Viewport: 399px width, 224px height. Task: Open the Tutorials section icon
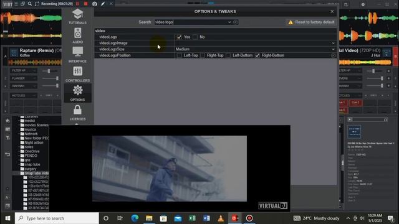pos(77,14)
